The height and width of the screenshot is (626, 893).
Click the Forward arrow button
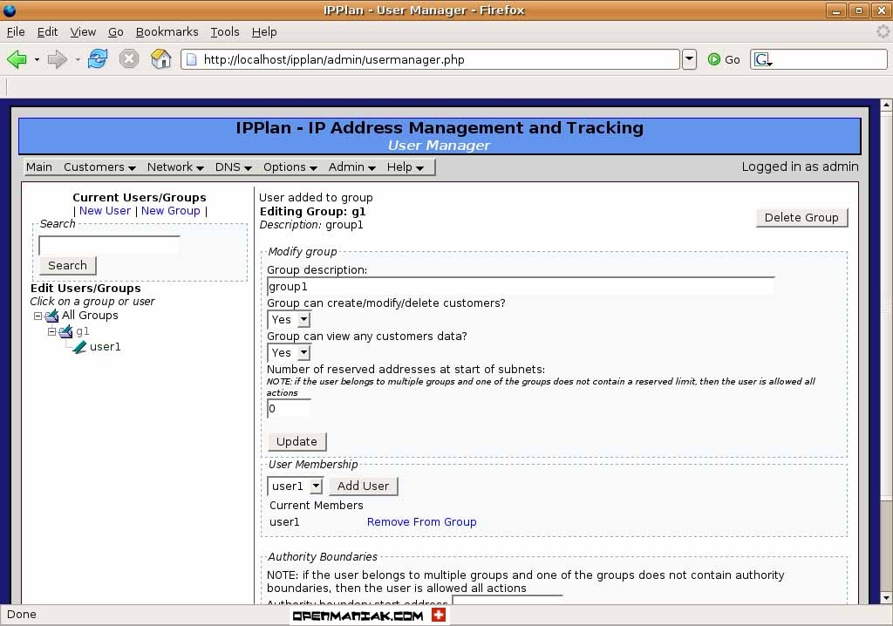(x=57, y=58)
